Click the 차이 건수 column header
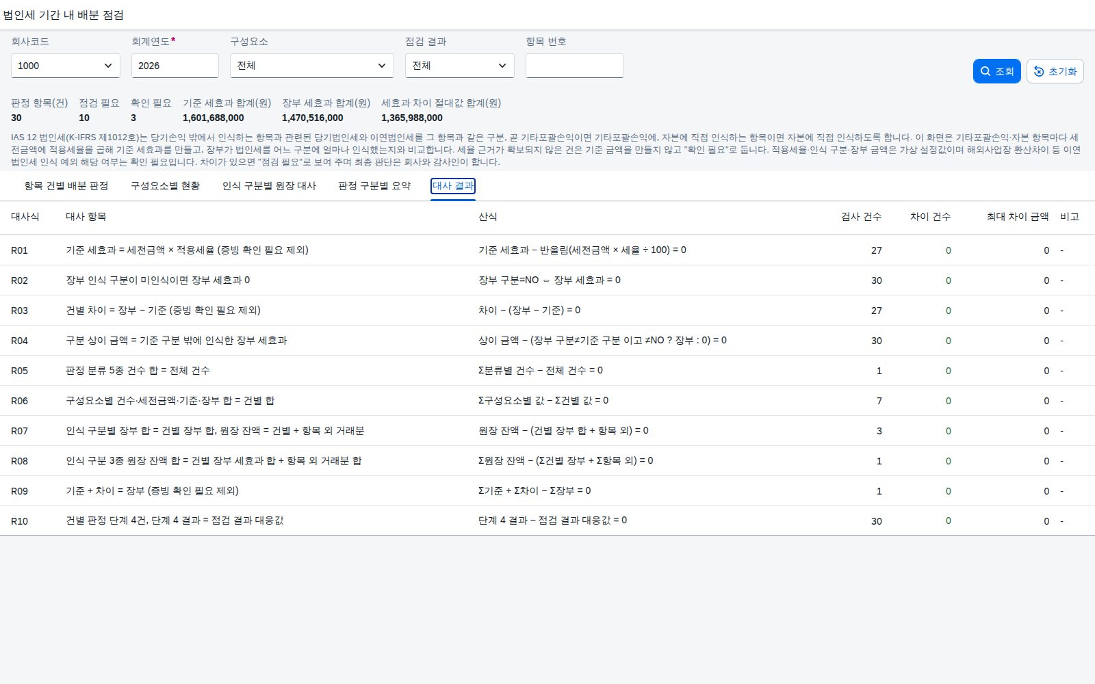1095x684 pixels. point(931,217)
